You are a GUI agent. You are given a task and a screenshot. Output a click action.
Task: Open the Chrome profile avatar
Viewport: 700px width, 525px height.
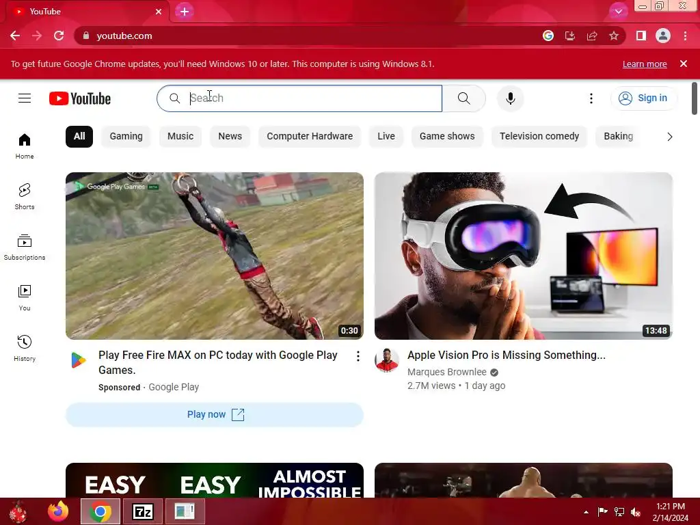(663, 36)
